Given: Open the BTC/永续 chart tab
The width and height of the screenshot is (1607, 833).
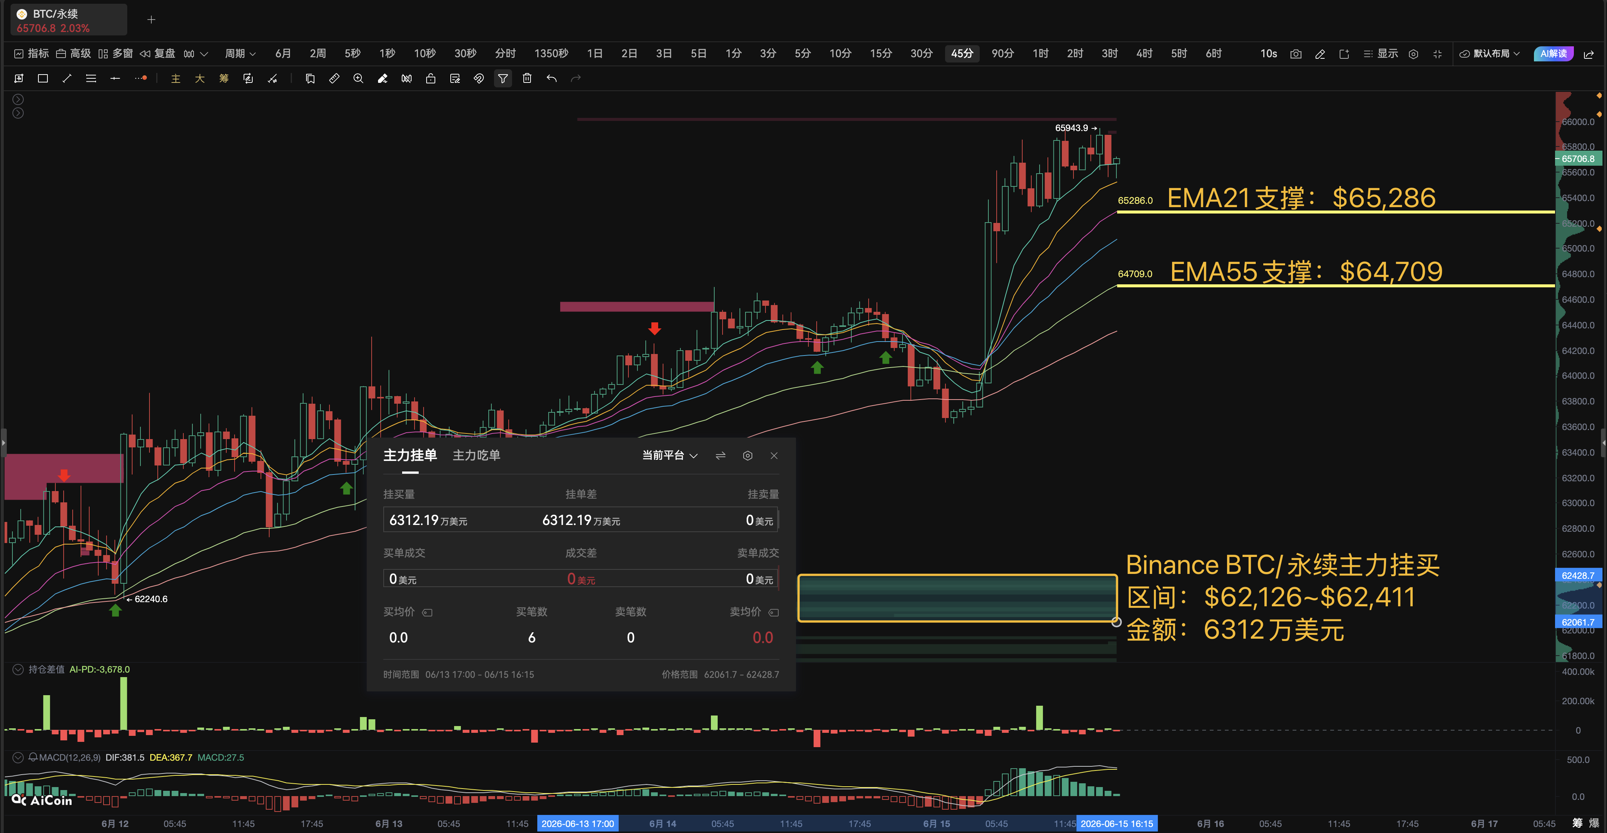Looking at the screenshot, I should point(69,20).
